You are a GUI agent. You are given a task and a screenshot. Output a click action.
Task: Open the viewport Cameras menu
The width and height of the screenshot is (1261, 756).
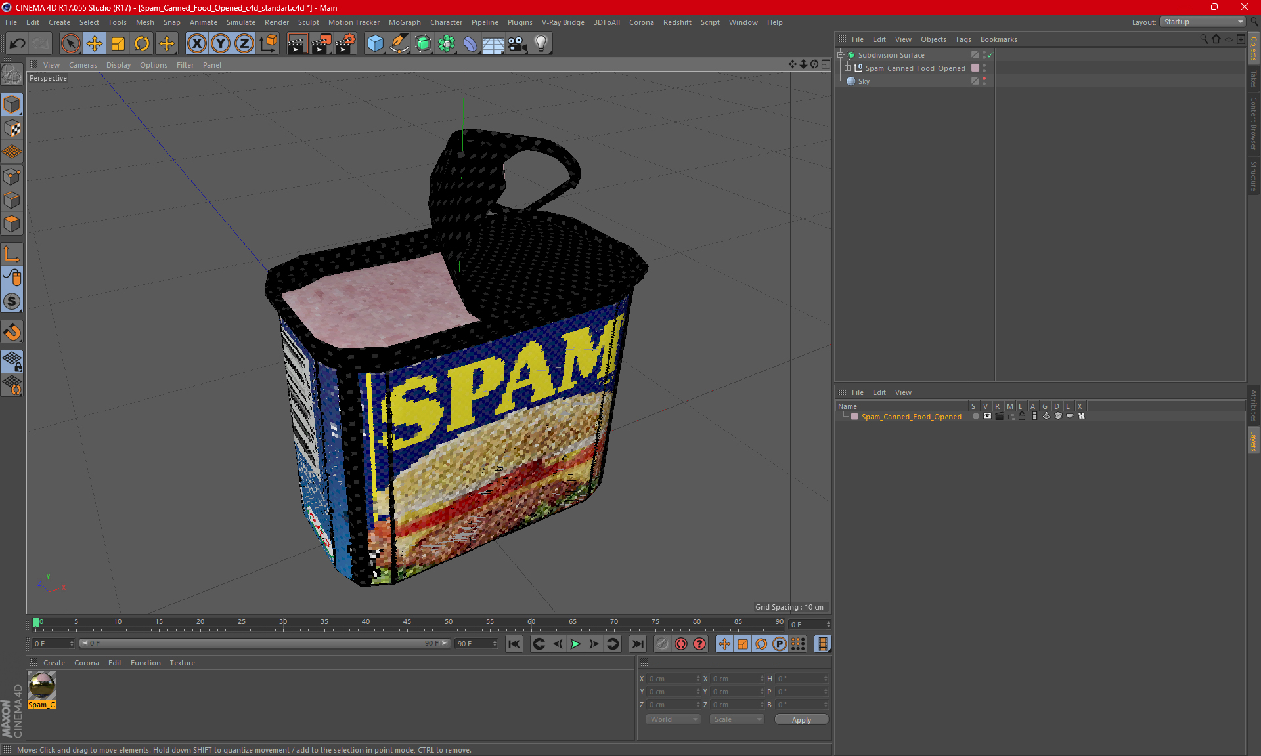(83, 65)
